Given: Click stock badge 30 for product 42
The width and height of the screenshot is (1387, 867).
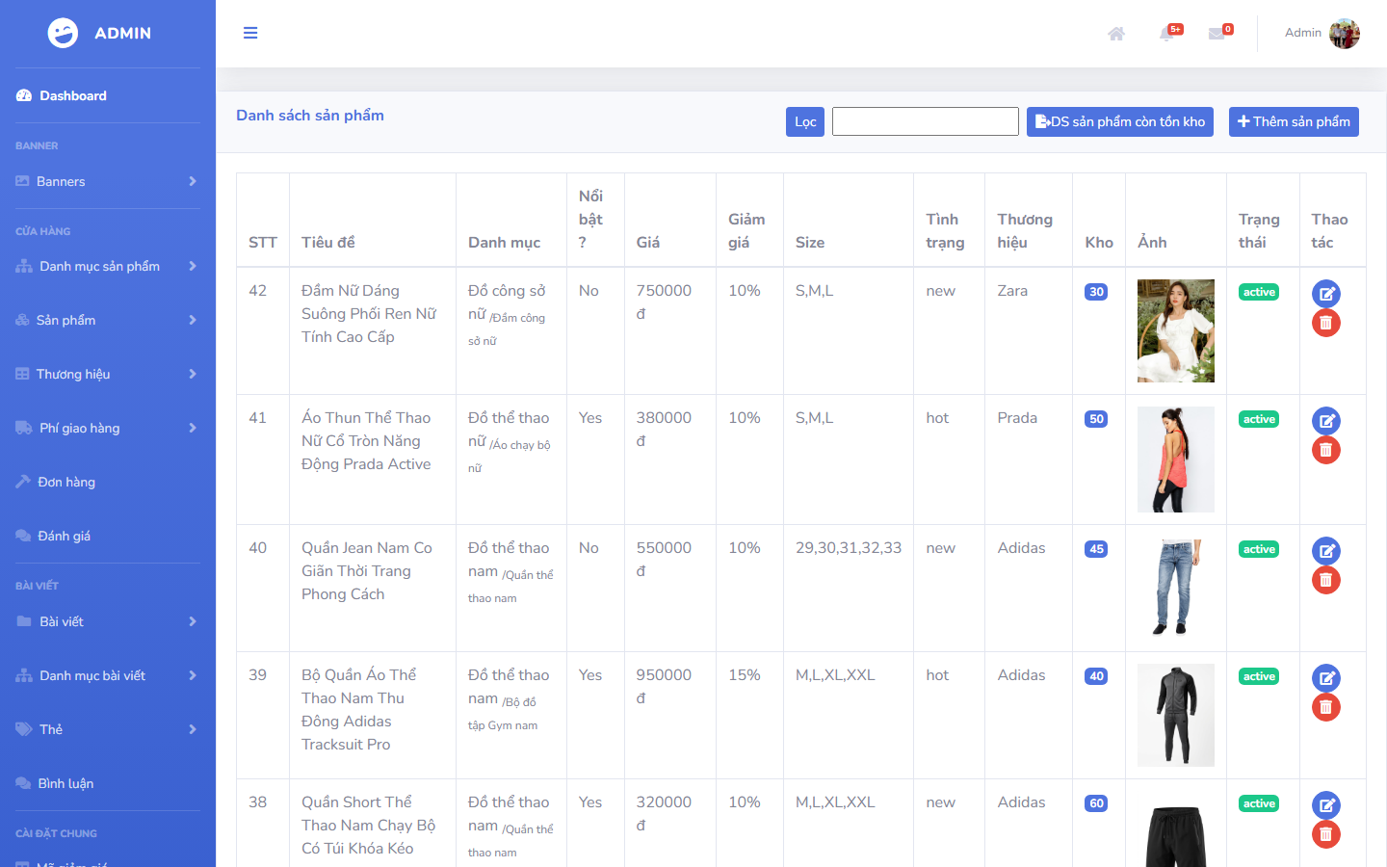Looking at the screenshot, I should 1096,292.
